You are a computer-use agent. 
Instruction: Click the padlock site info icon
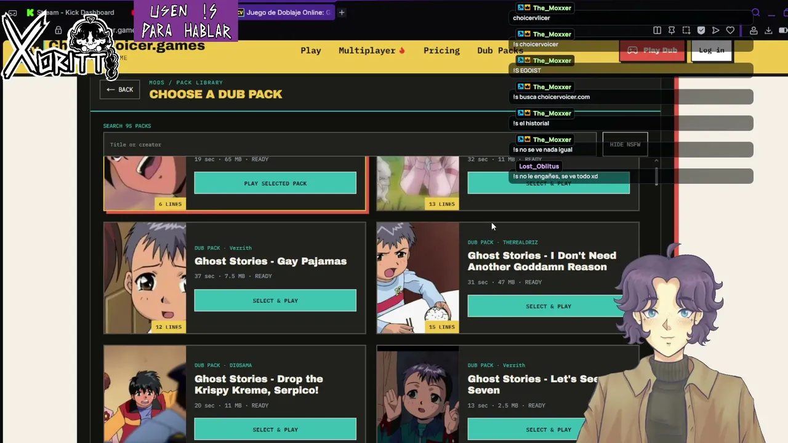point(58,30)
